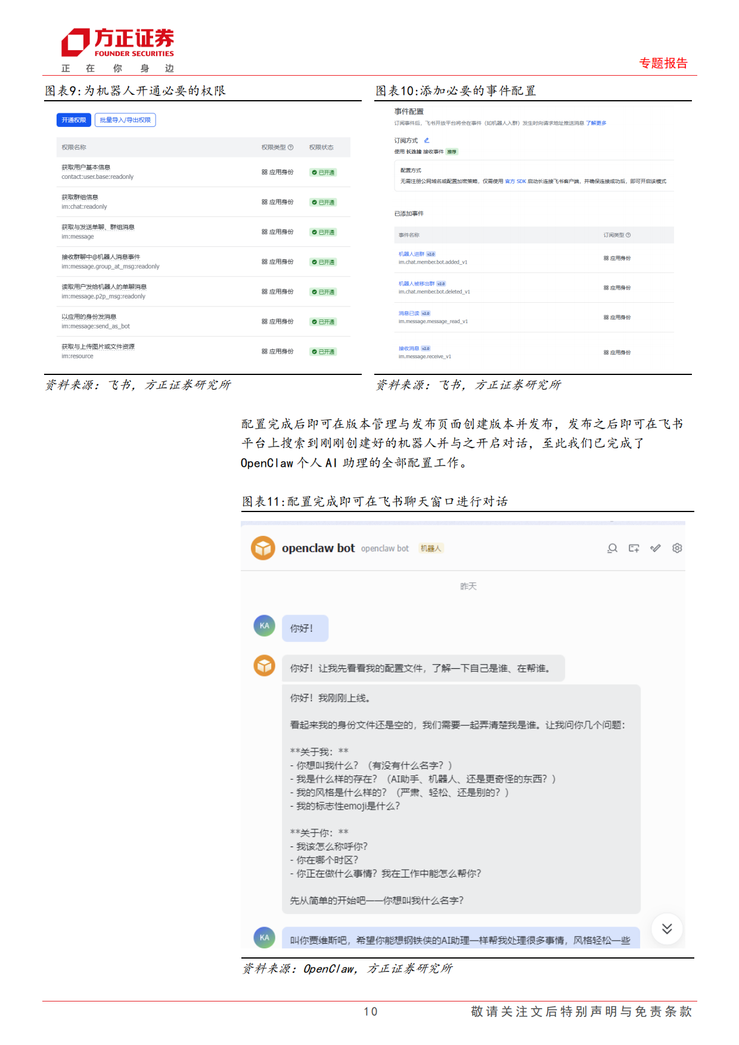Click the search icon in openclaw bot chat header
The image size is (739, 1045).
click(x=612, y=548)
